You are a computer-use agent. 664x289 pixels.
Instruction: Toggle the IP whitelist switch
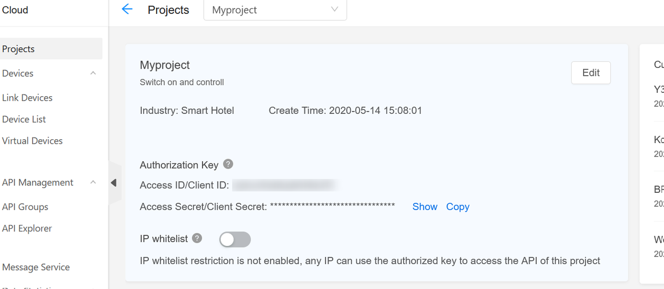235,239
